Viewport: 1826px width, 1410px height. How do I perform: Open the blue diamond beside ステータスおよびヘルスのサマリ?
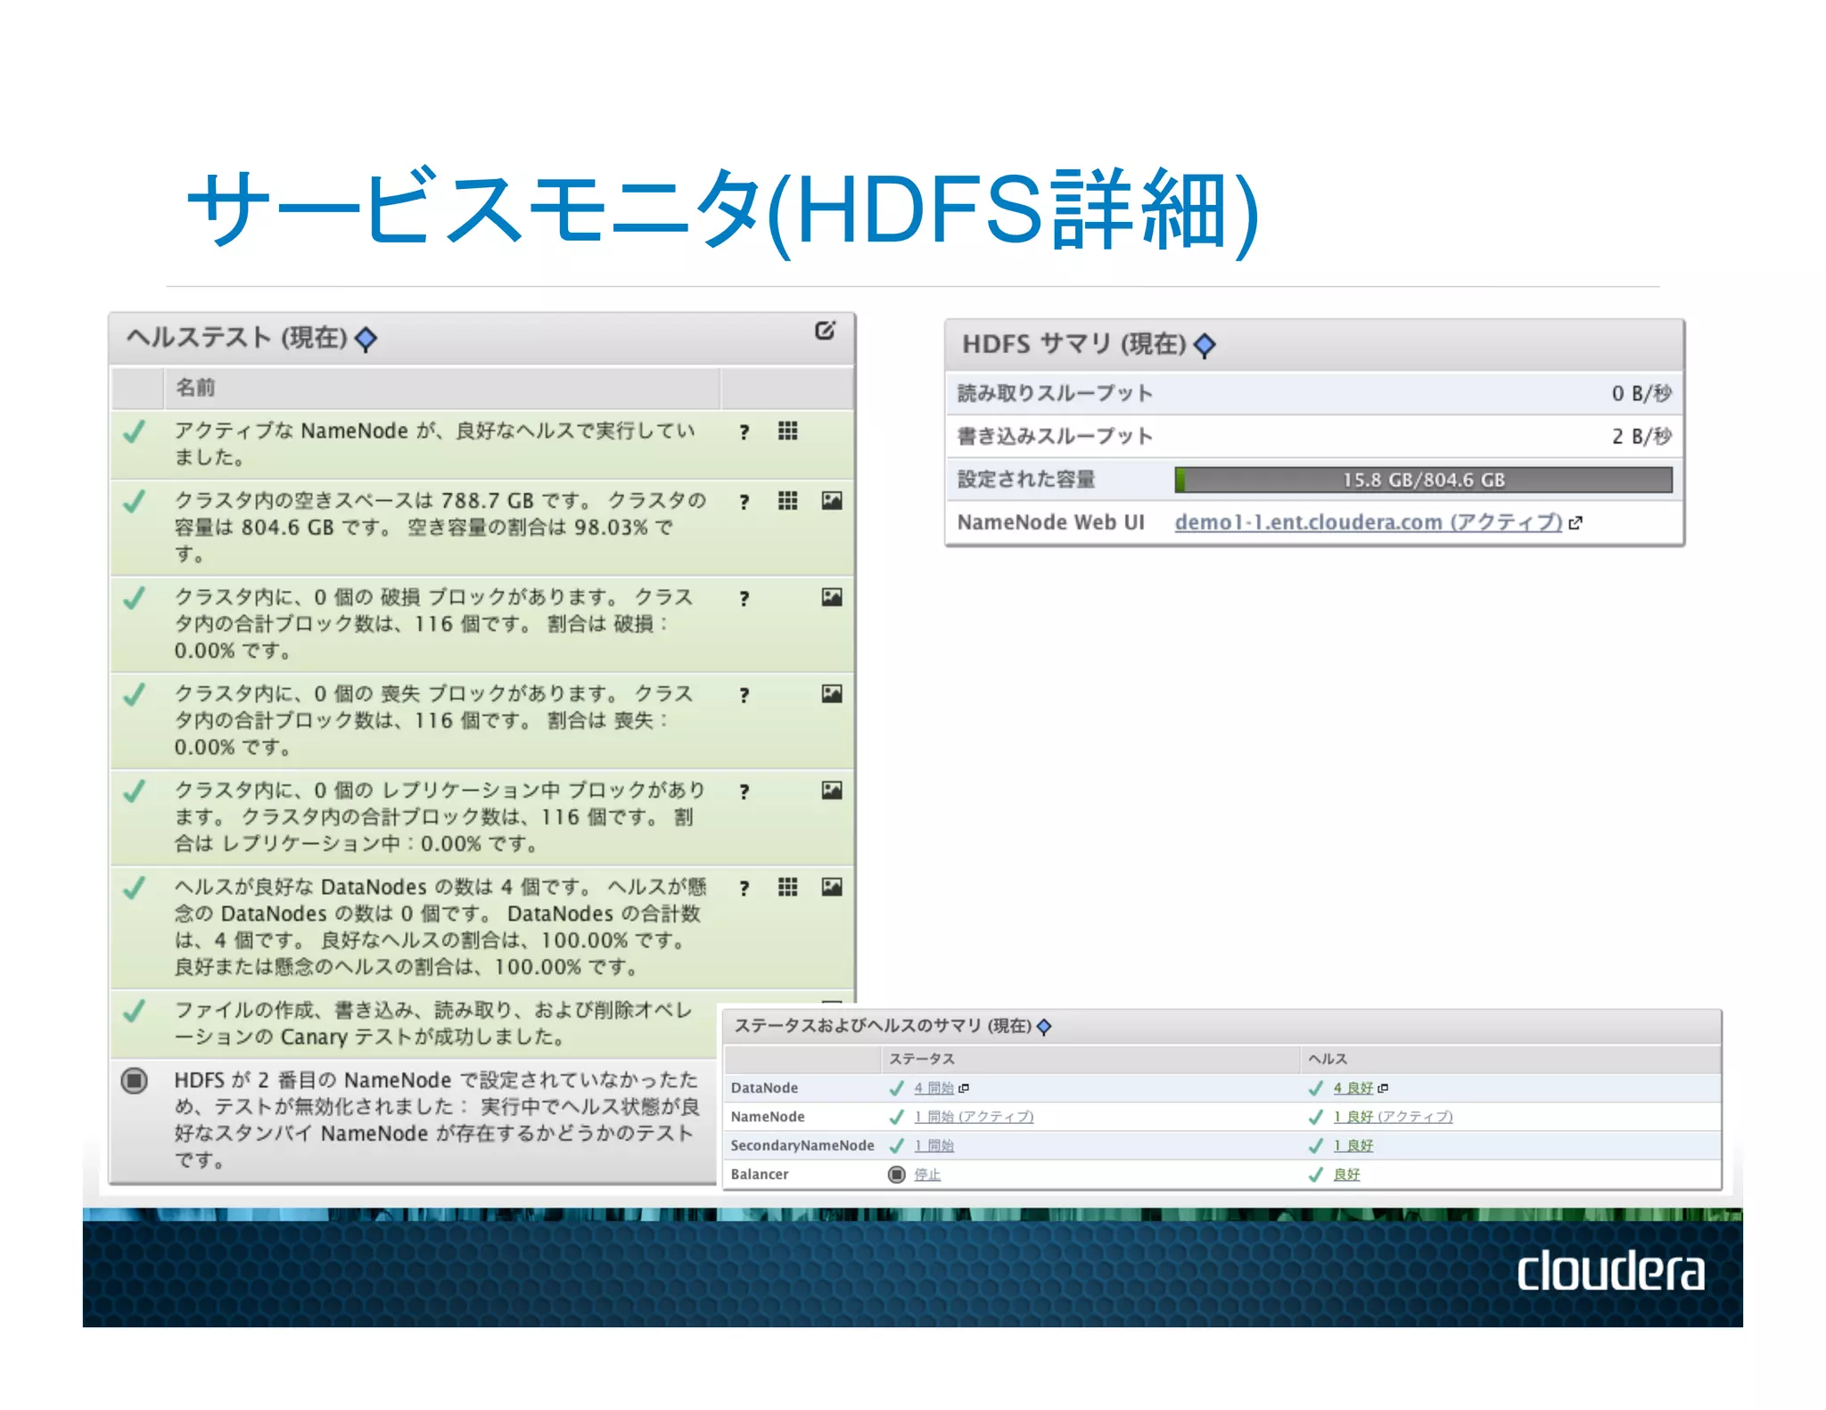(x=1044, y=1027)
